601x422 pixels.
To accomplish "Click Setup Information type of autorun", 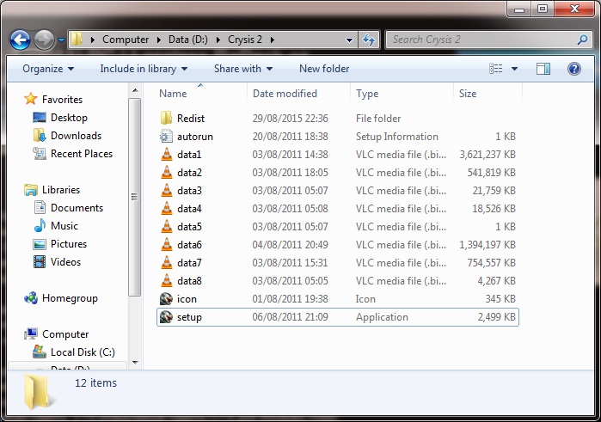I will point(396,137).
